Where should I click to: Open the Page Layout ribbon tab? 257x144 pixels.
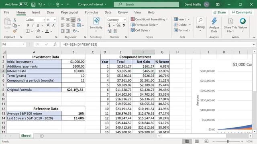coord(69,12)
